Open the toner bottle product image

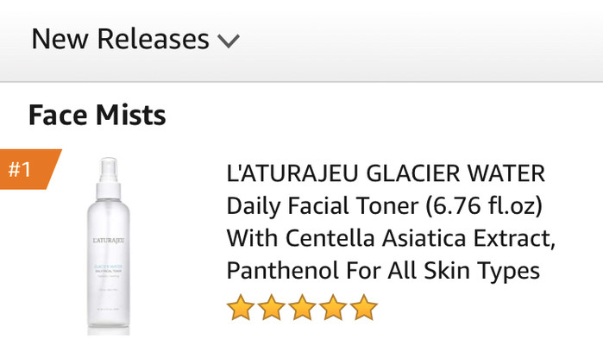point(109,246)
